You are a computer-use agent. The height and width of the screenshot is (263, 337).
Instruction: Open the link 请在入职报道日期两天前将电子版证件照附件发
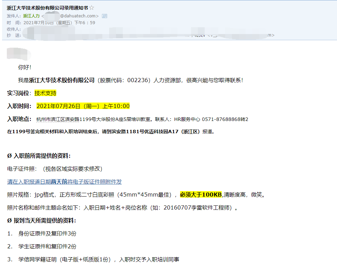(x=64, y=182)
